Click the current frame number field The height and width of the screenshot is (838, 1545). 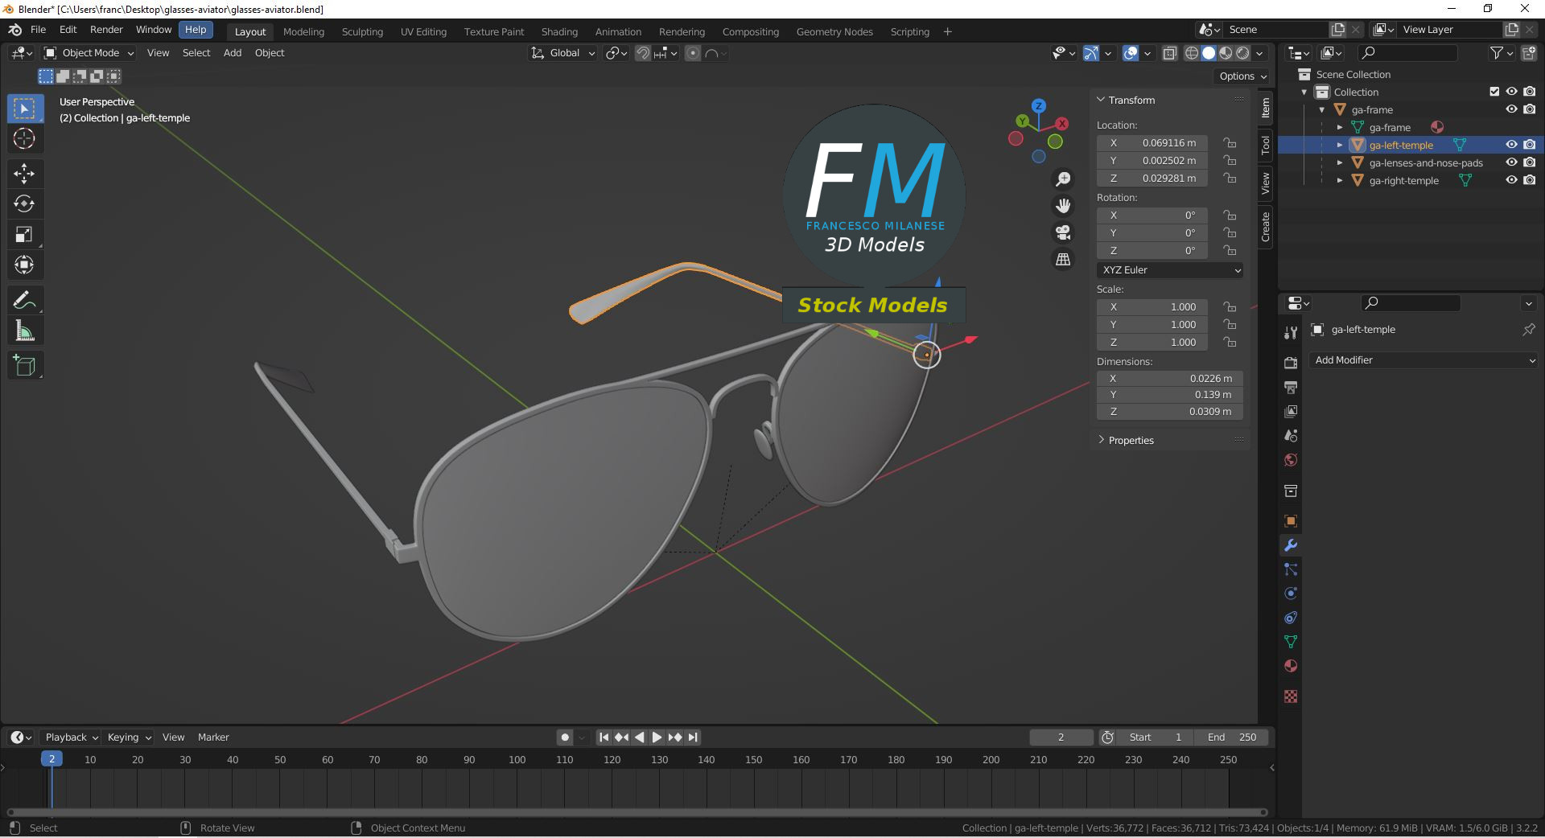pyautogui.click(x=1061, y=737)
